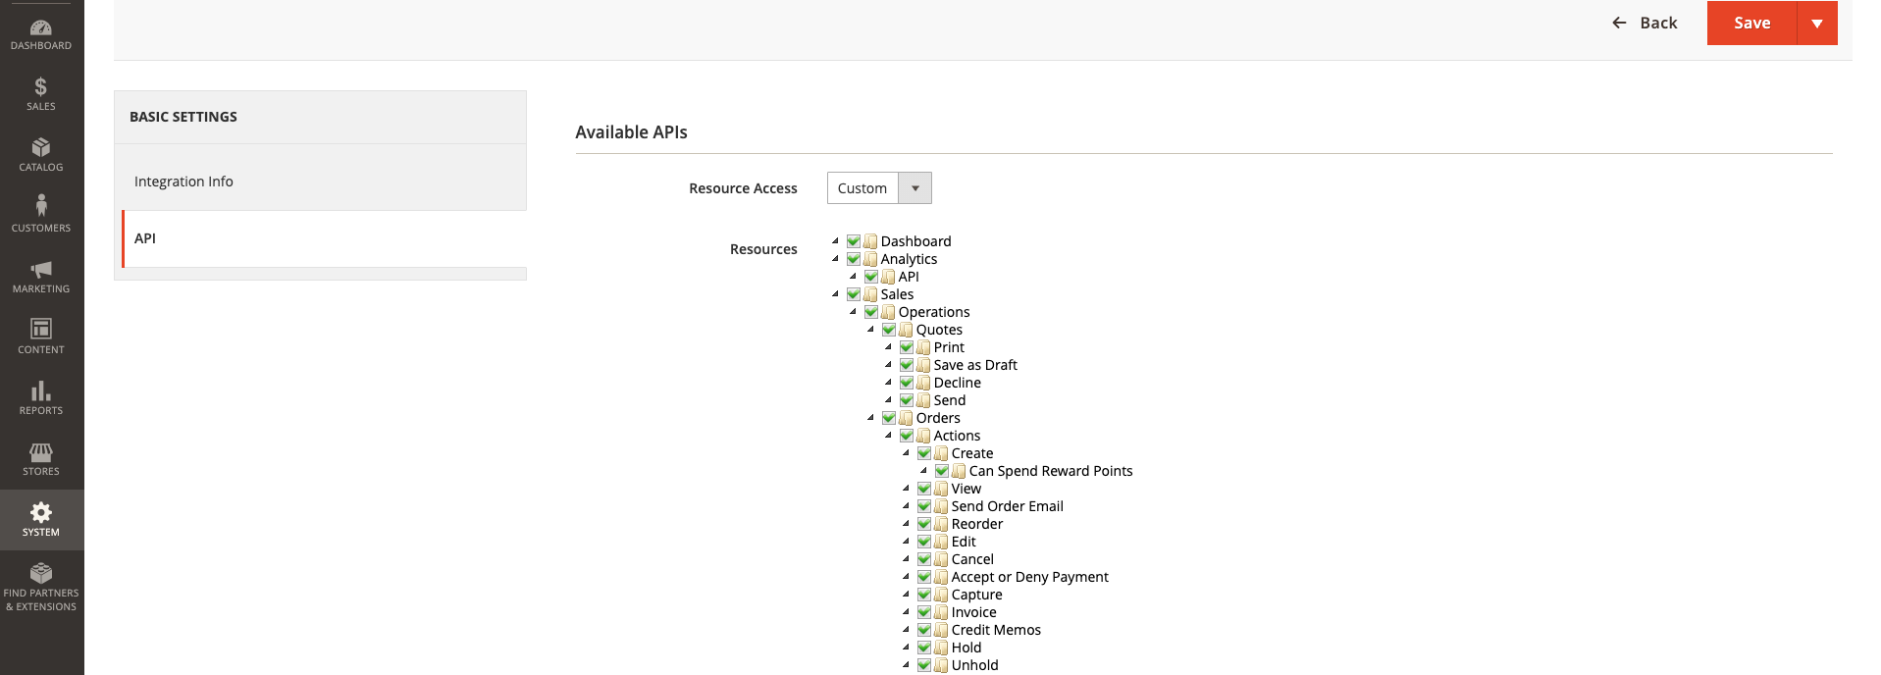Collapse the Sales tree node arrow
The height and width of the screenshot is (675, 1881).
click(x=836, y=294)
